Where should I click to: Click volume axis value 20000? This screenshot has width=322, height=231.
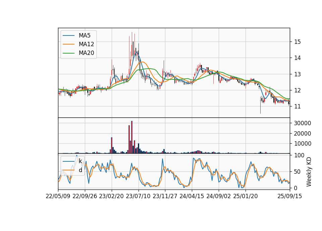tap(303, 134)
